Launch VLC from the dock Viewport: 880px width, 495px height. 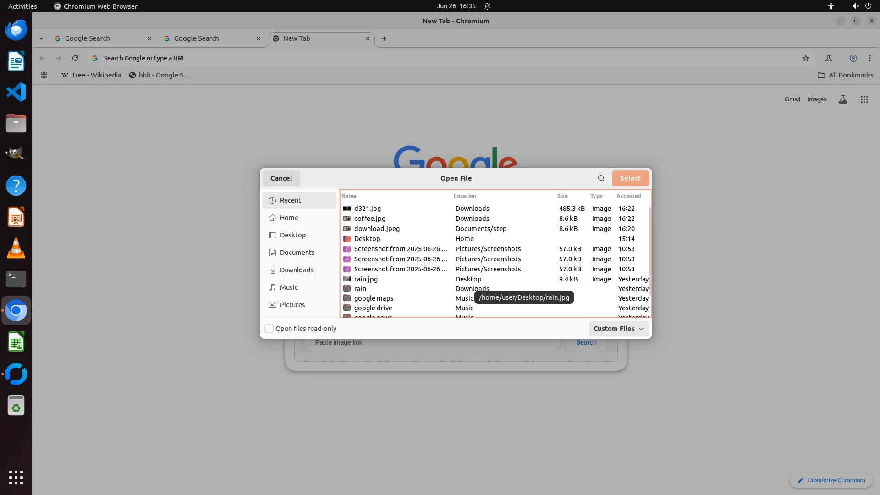[16, 248]
